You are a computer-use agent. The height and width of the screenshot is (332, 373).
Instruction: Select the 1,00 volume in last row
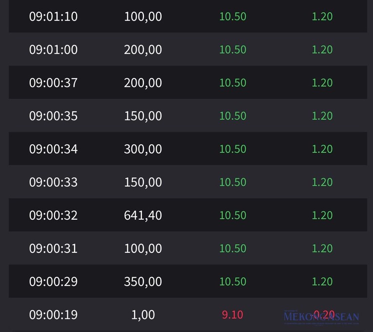pos(143,315)
